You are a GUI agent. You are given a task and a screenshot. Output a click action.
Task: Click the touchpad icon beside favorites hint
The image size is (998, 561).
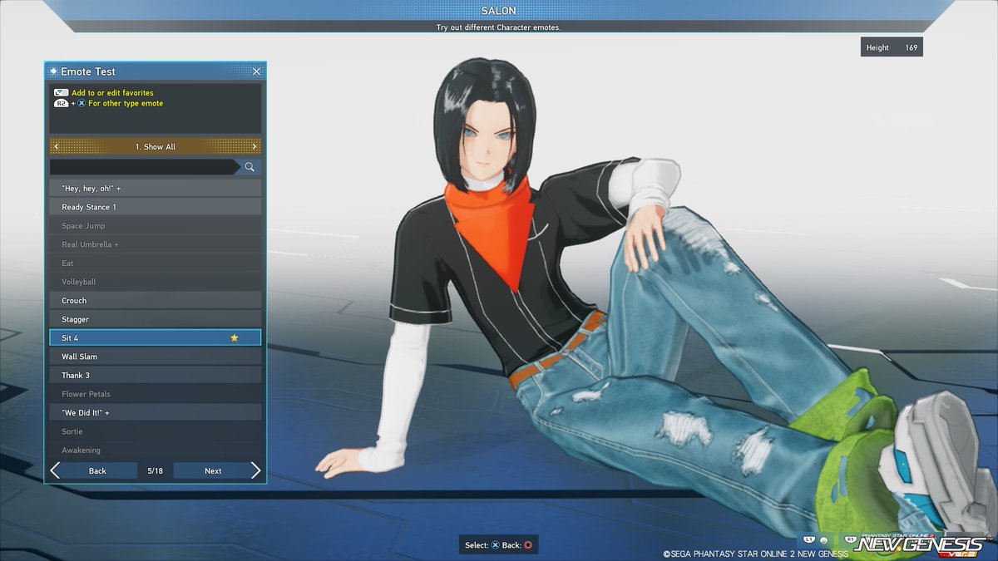tap(61, 93)
